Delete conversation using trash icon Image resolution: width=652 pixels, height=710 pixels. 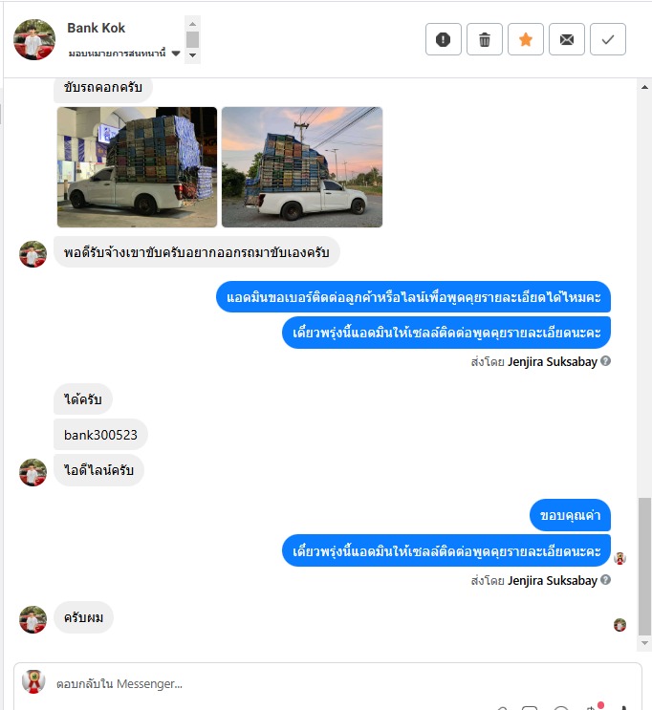[x=485, y=39]
